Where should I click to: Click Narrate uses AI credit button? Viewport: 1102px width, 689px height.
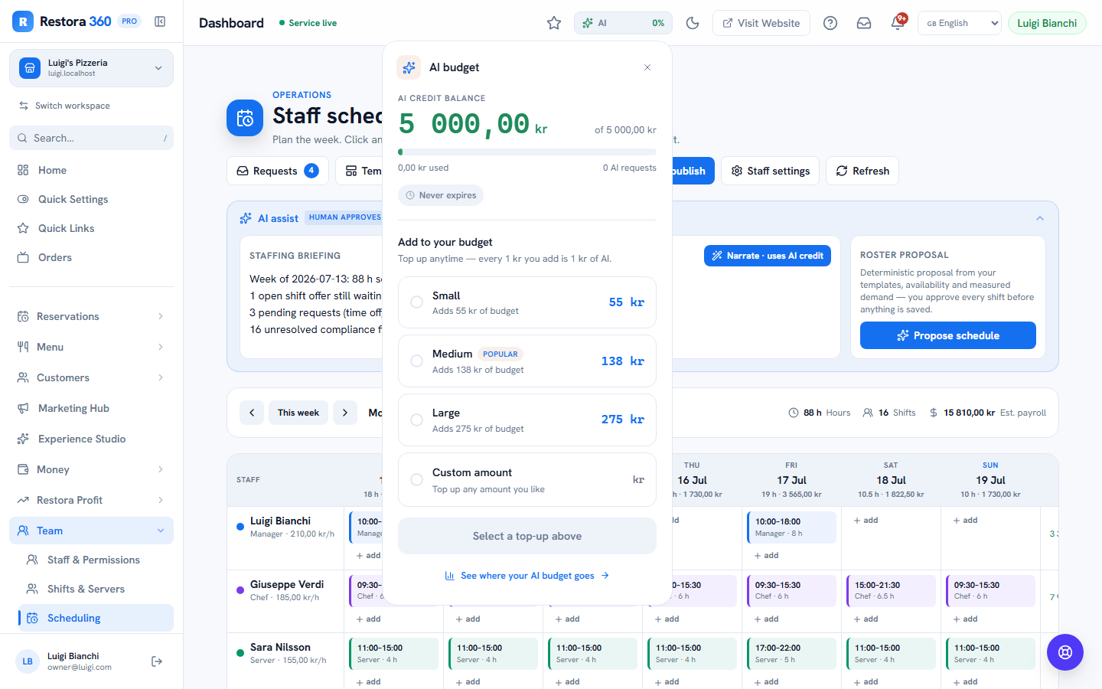[x=767, y=256]
